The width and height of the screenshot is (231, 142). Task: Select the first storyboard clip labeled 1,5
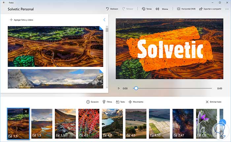(18, 124)
